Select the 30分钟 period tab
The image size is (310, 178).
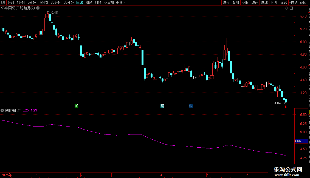(x=56, y=2)
